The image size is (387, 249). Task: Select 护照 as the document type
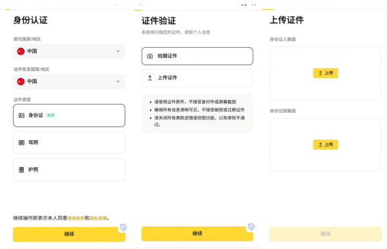69,170
